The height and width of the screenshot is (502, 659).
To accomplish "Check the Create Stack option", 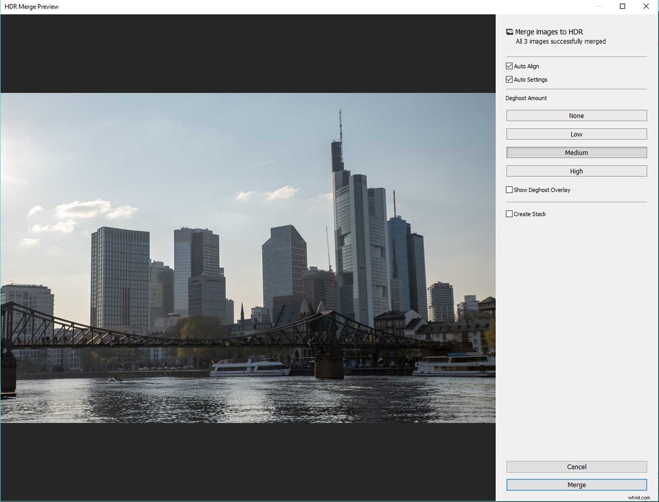I will click(x=510, y=214).
